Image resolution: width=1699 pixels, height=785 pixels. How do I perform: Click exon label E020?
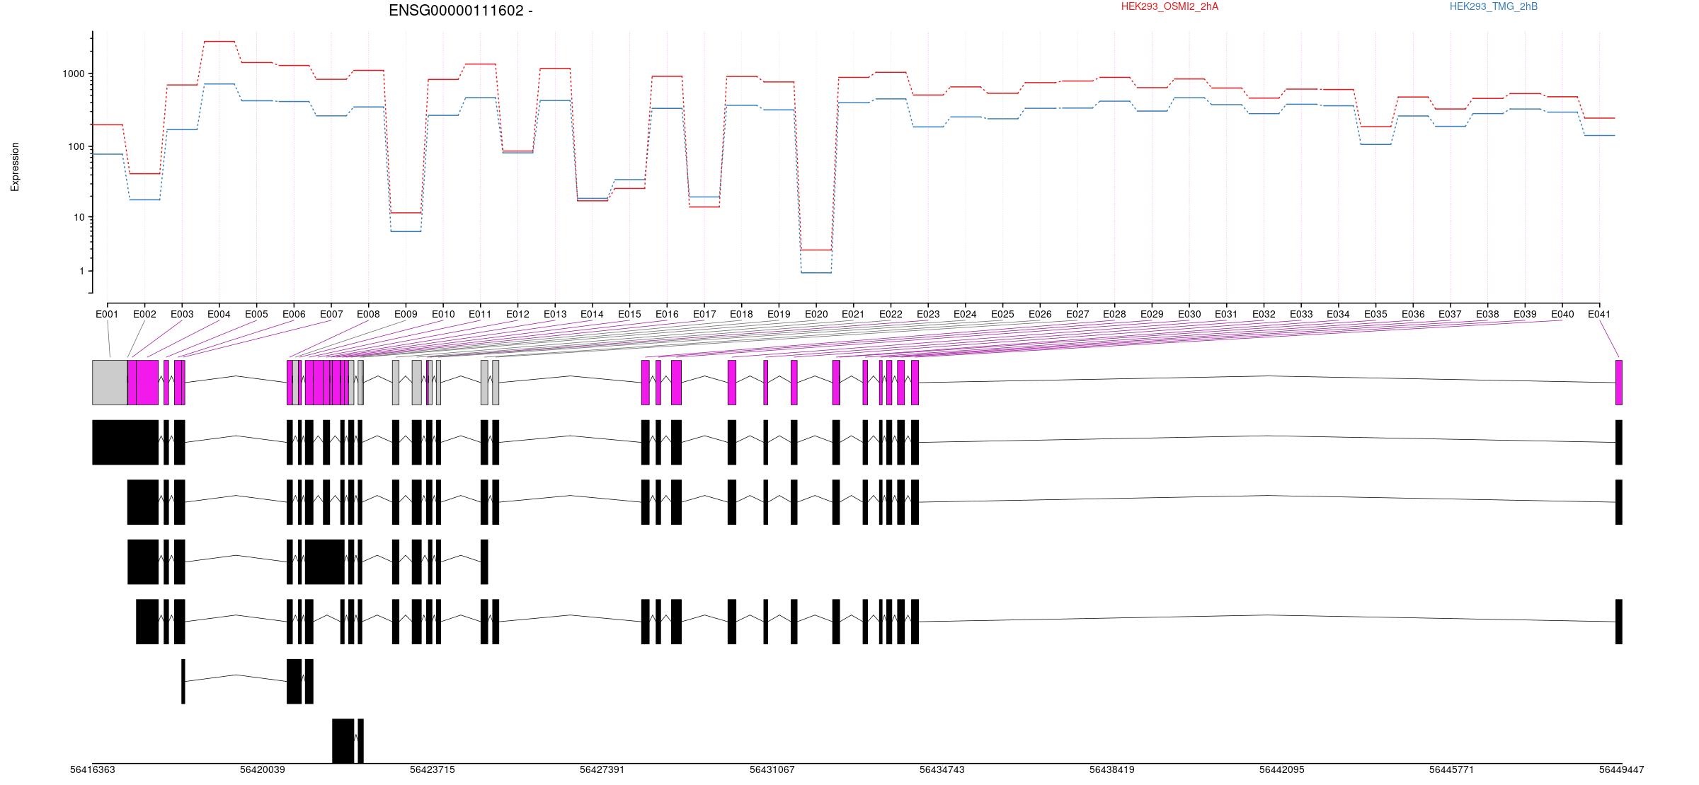[816, 314]
